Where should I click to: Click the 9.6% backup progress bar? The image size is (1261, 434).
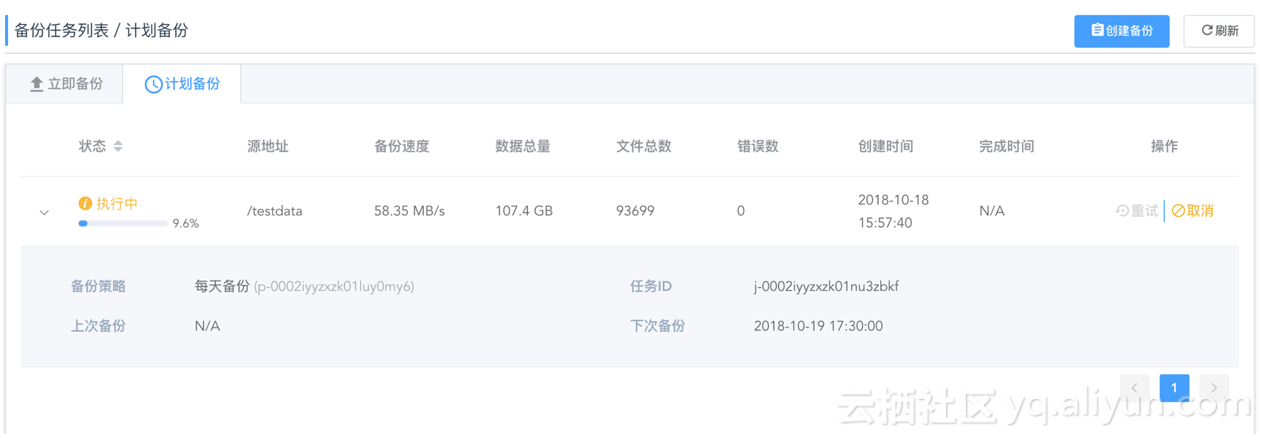[123, 223]
